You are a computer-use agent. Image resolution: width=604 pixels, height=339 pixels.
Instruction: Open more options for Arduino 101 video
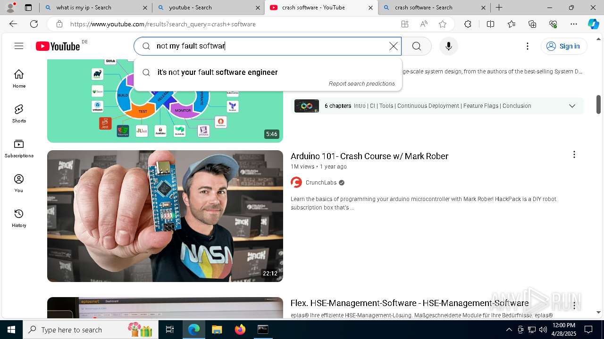(574, 155)
